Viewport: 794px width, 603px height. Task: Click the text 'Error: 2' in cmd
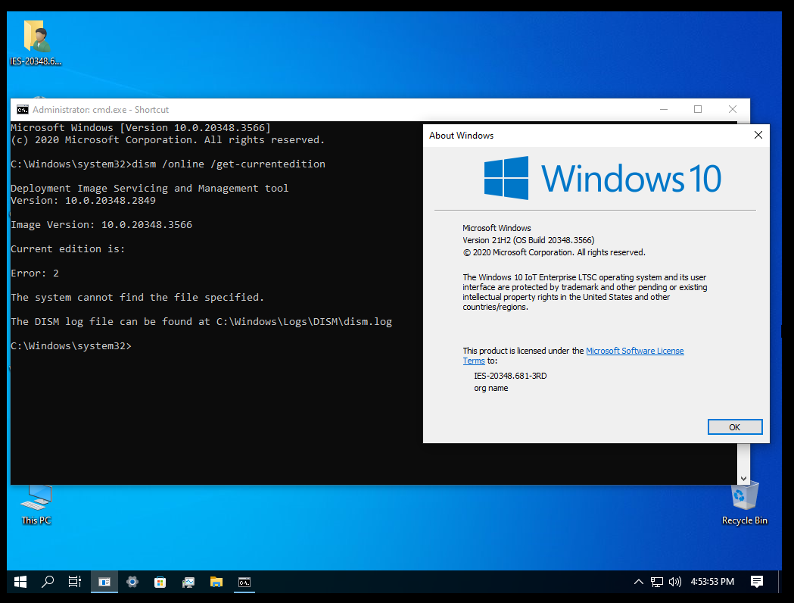point(35,273)
